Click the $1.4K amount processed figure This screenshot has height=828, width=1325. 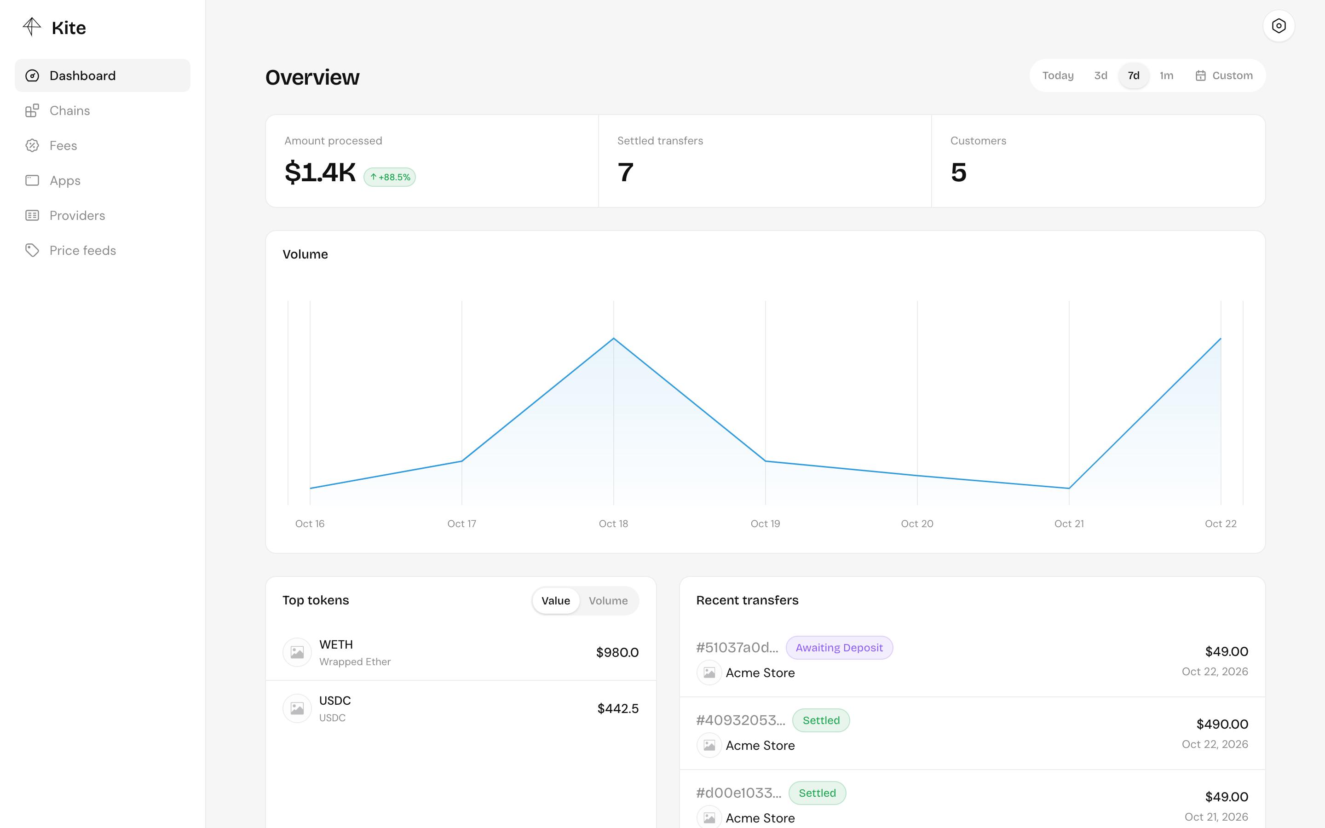(320, 172)
